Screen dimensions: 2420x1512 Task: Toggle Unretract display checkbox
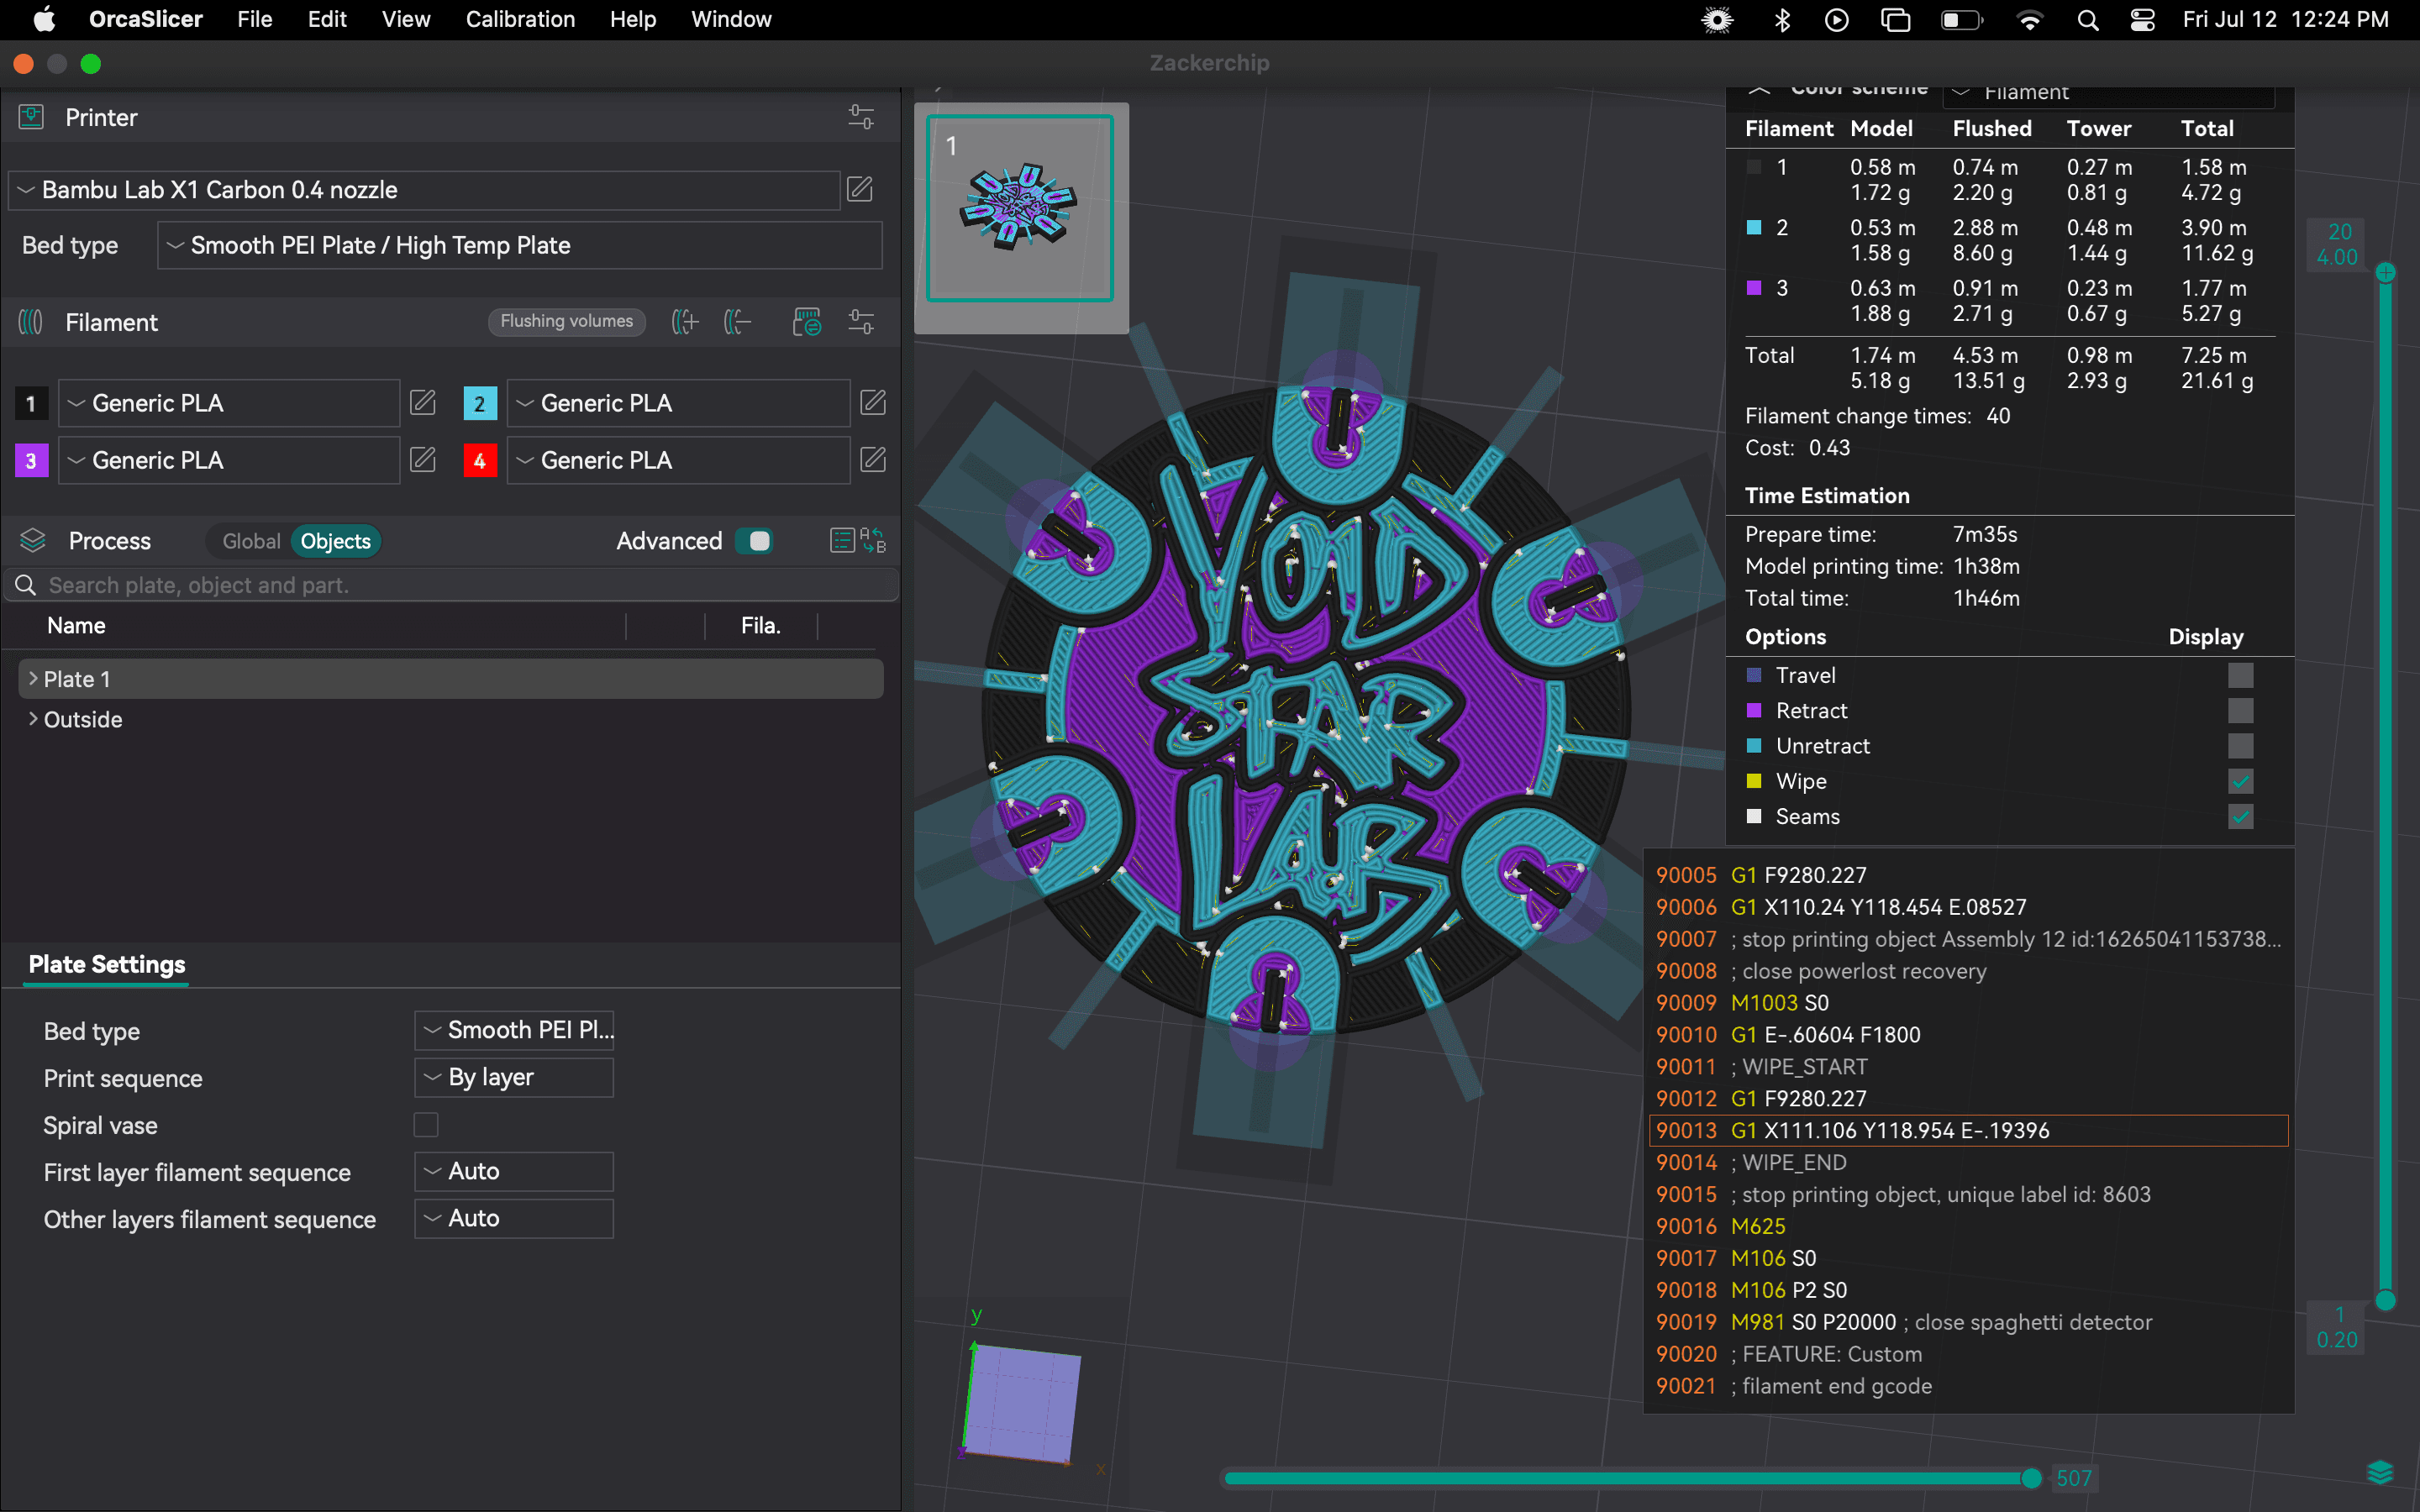(2240, 746)
